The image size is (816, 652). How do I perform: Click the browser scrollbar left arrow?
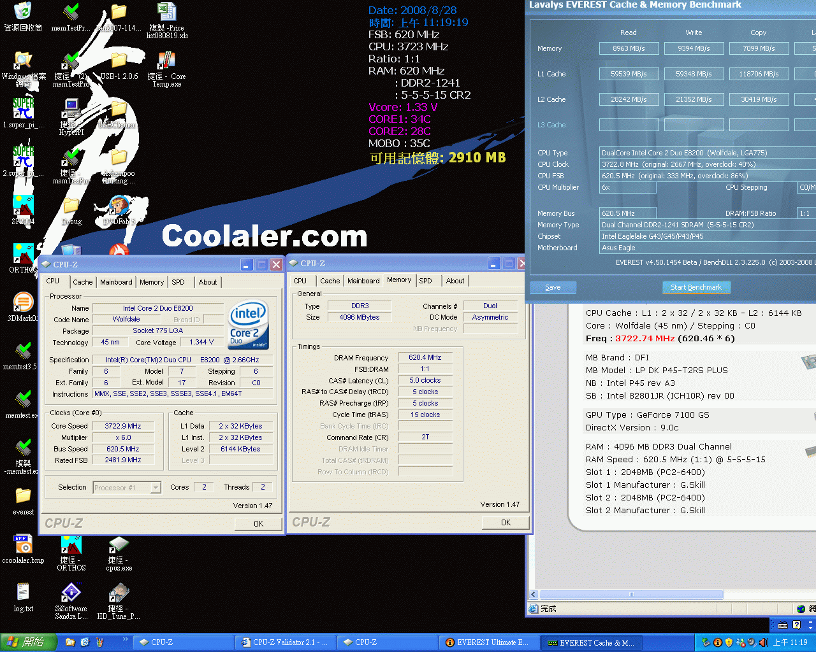534,594
